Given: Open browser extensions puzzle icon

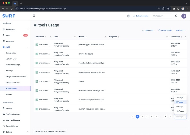Looking at the screenshot, I should pyautogui.click(x=174, y=8).
